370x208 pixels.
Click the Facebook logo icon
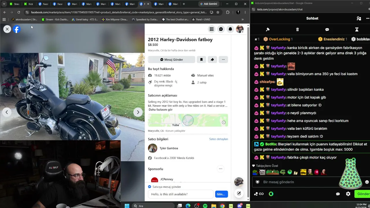[x=17, y=29]
